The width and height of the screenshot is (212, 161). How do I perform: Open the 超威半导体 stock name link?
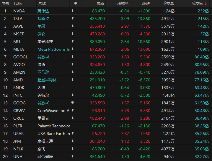[47, 80]
